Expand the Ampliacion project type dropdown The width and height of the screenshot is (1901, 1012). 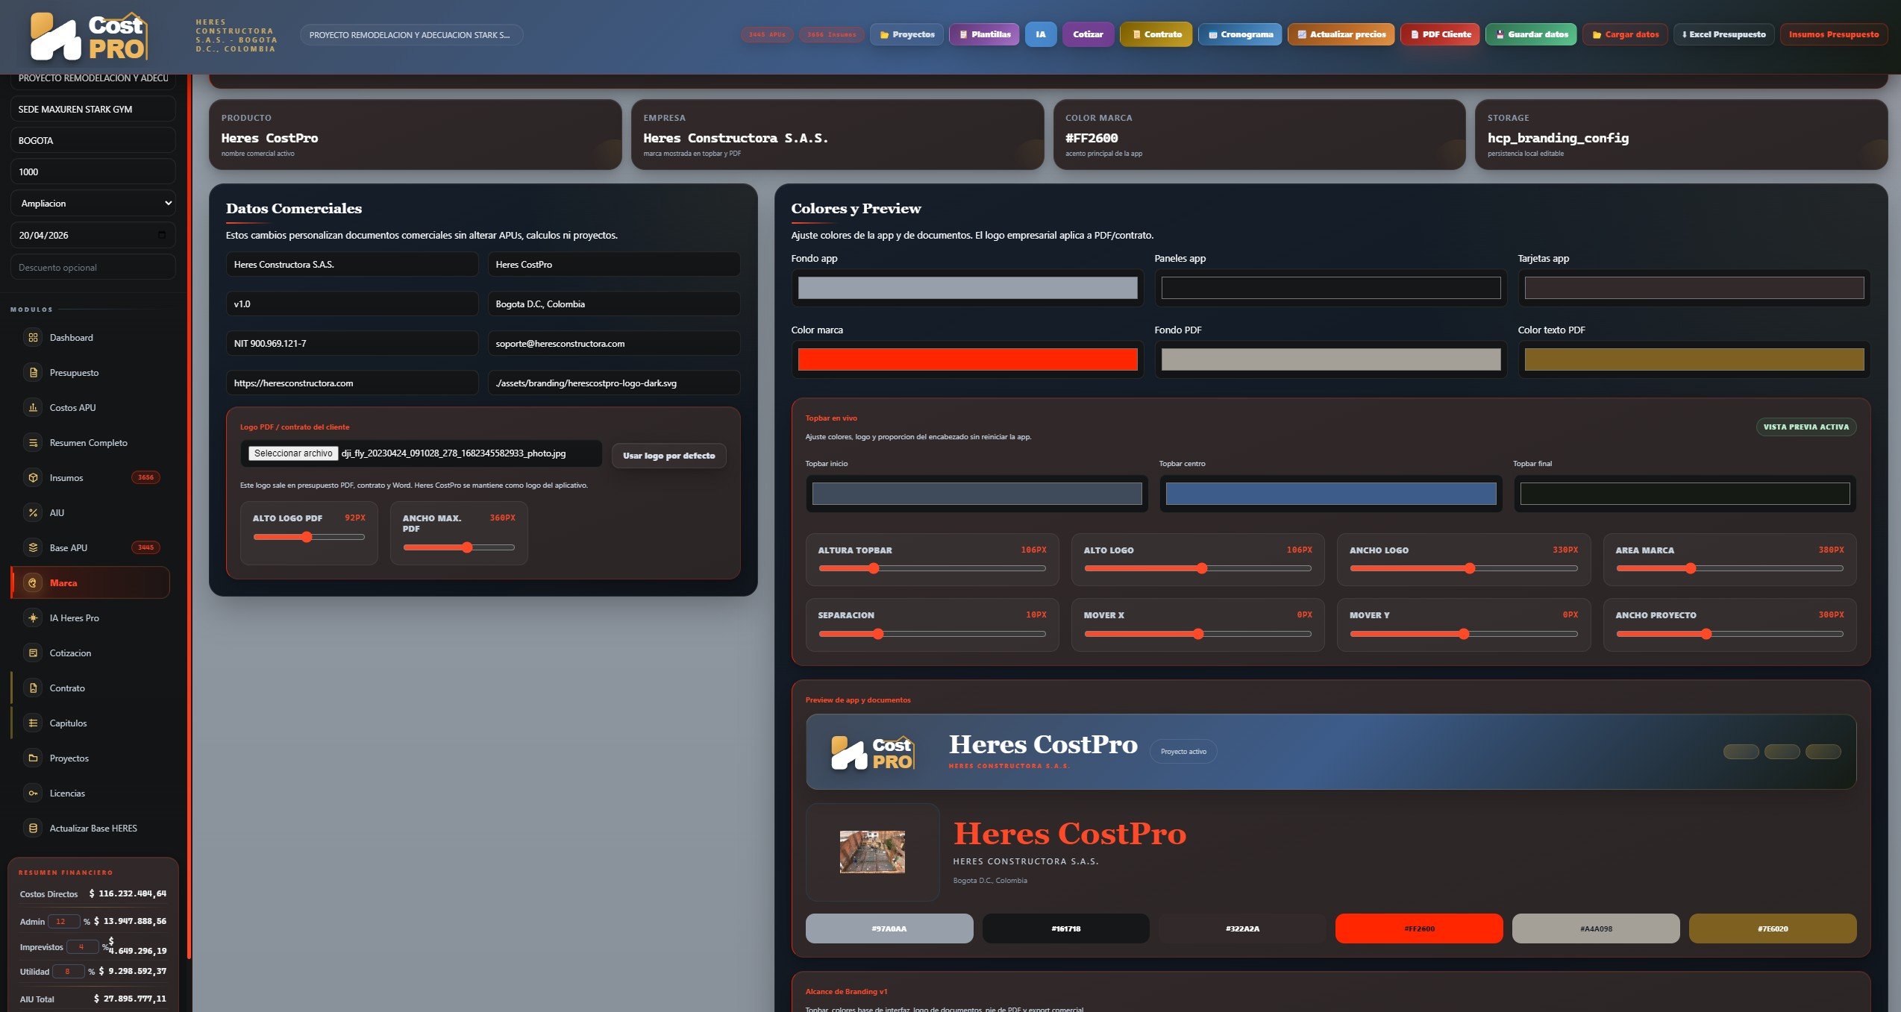tap(93, 204)
